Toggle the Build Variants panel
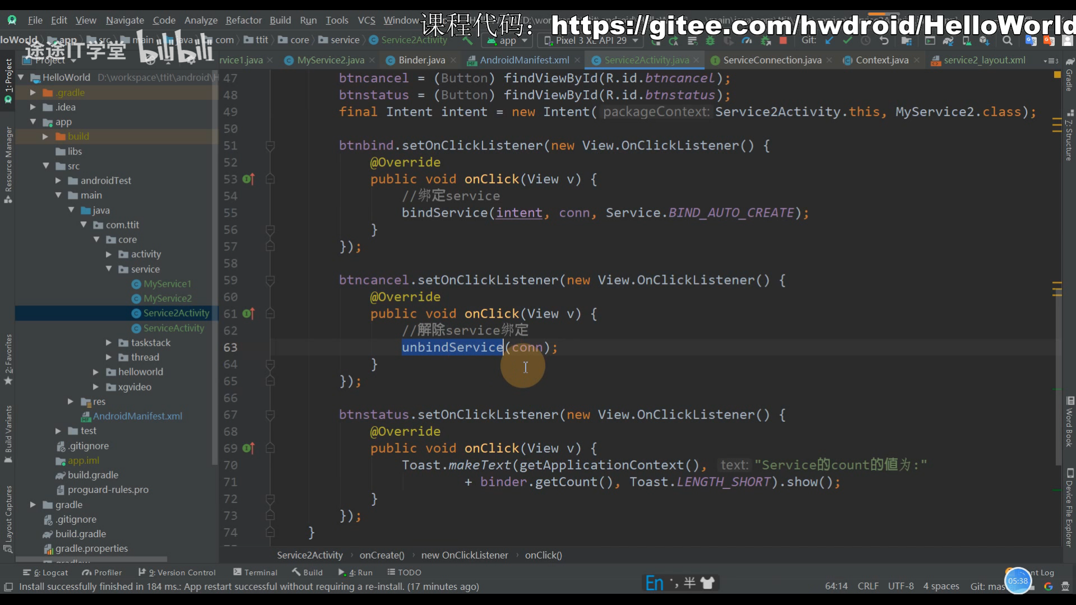1076x605 pixels. pyautogui.click(x=8, y=434)
